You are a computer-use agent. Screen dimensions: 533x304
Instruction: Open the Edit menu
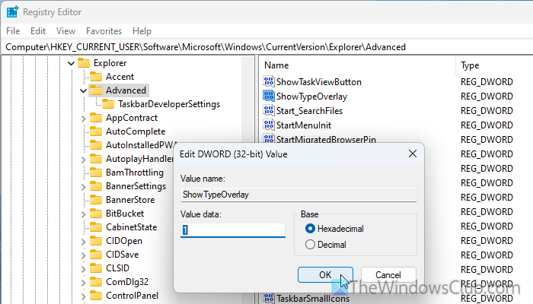38,31
